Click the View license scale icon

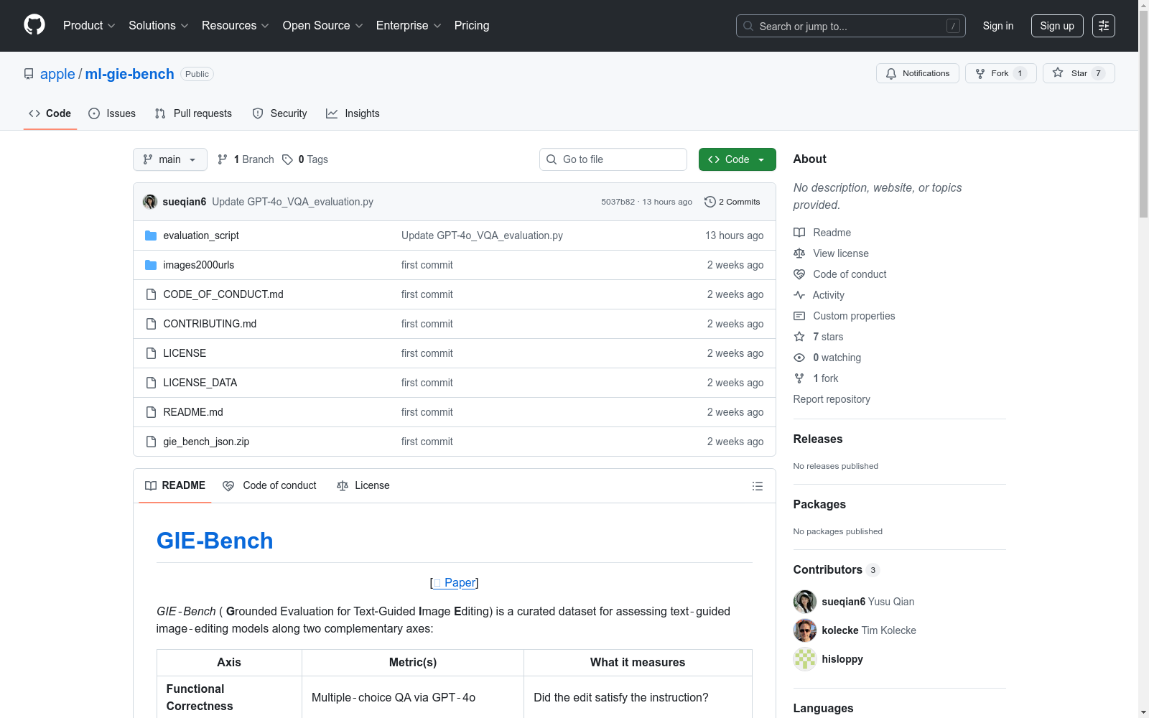click(x=799, y=253)
